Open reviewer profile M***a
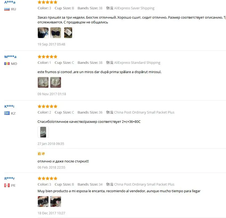Viewport: 226px width, 218px height. point(10,57)
